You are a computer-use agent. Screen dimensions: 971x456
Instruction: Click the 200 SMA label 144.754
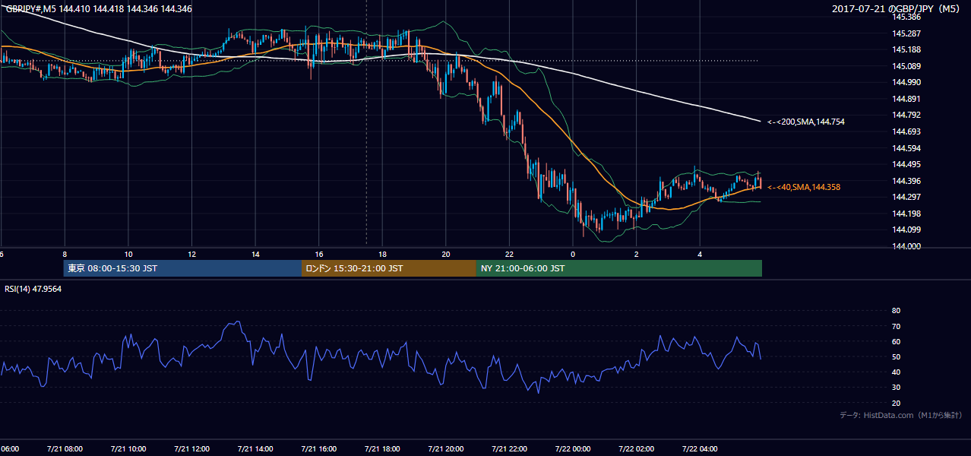point(806,122)
